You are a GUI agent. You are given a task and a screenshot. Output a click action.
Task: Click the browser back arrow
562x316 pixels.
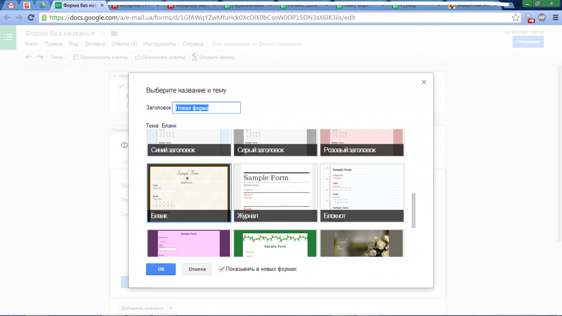pos(7,17)
